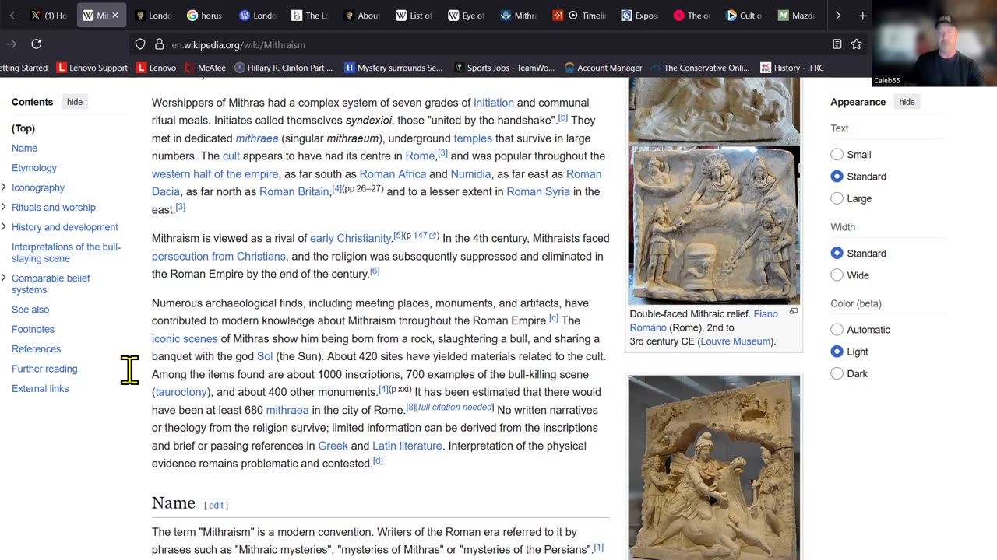Enlarge the double-faced Mithraic relief image
This screenshot has height=560, width=997.
pyautogui.click(x=714, y=225)
